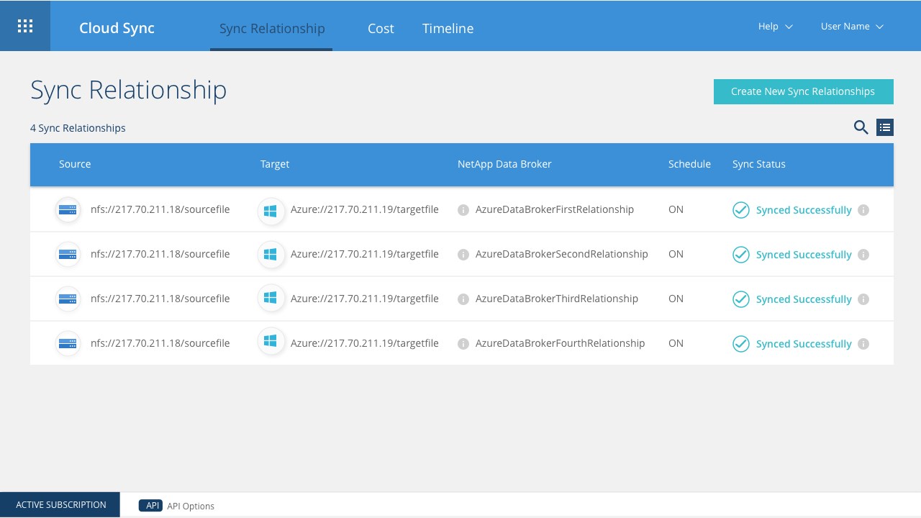This screenshot has width=921, height=518.
Task: Open the Cost tab
Action: [x=381, y=29]
